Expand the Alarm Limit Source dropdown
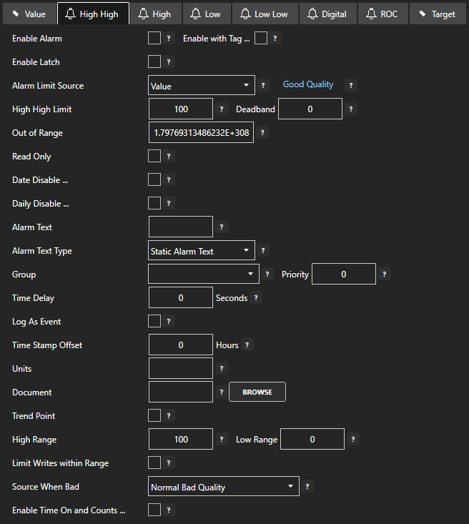The width and height of the screenshot is (469, 524). pos(202,86)
